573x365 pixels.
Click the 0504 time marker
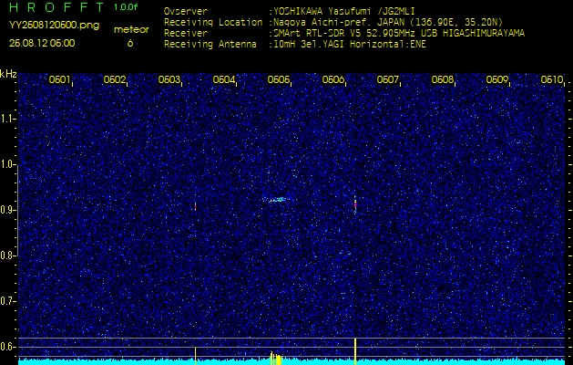pyautogui.click(x=224, y=79)
